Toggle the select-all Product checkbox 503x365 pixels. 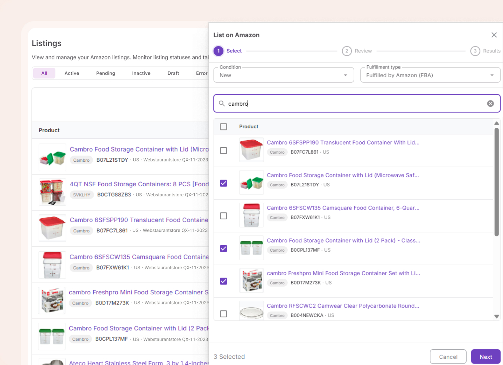coord(223,126)
